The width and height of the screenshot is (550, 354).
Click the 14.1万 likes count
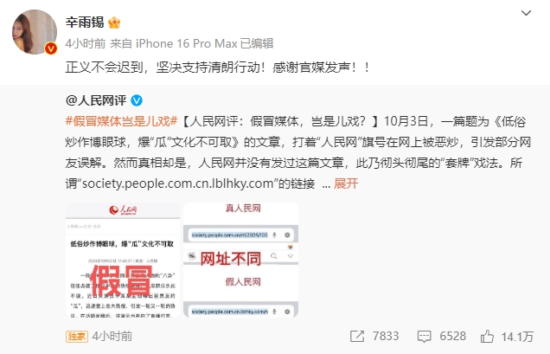517,337
